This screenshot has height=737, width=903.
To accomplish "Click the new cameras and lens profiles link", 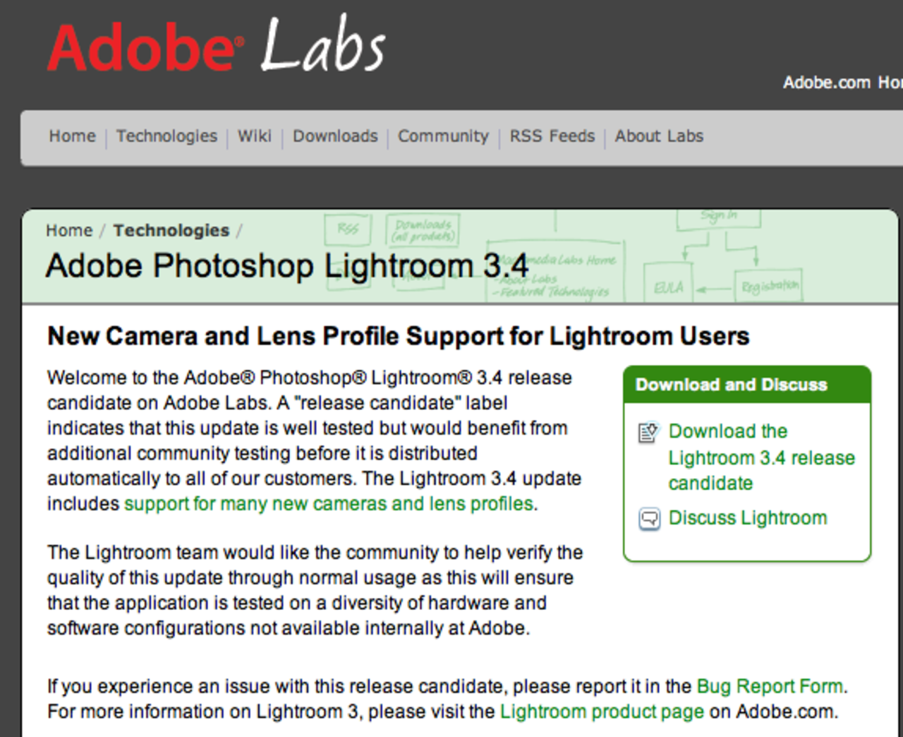I will pyautogui.click(x=329, y=503).
